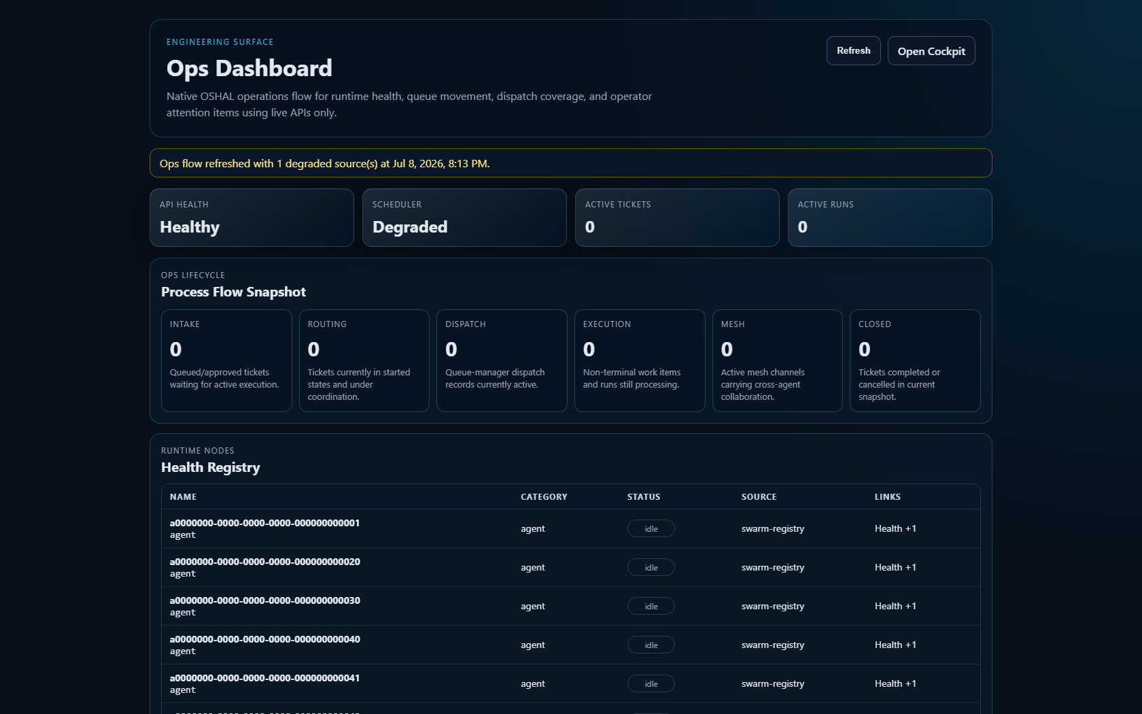The image size is (1142, 714).
Task: Click idle status badge for node ending 020
Action: point(651,567)
